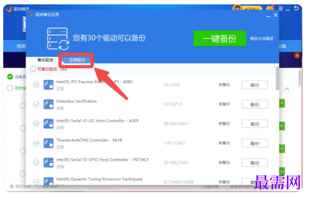Open the third green dropdown arrow in main window
The width and height of the screenshot is (310, 198).
pos(282,149)
